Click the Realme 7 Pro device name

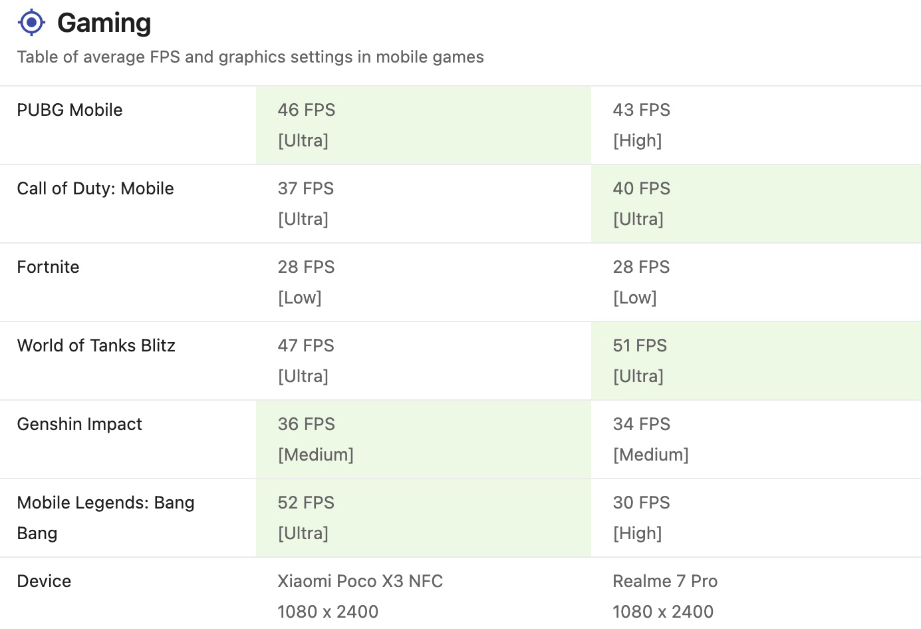coord(665,581)
